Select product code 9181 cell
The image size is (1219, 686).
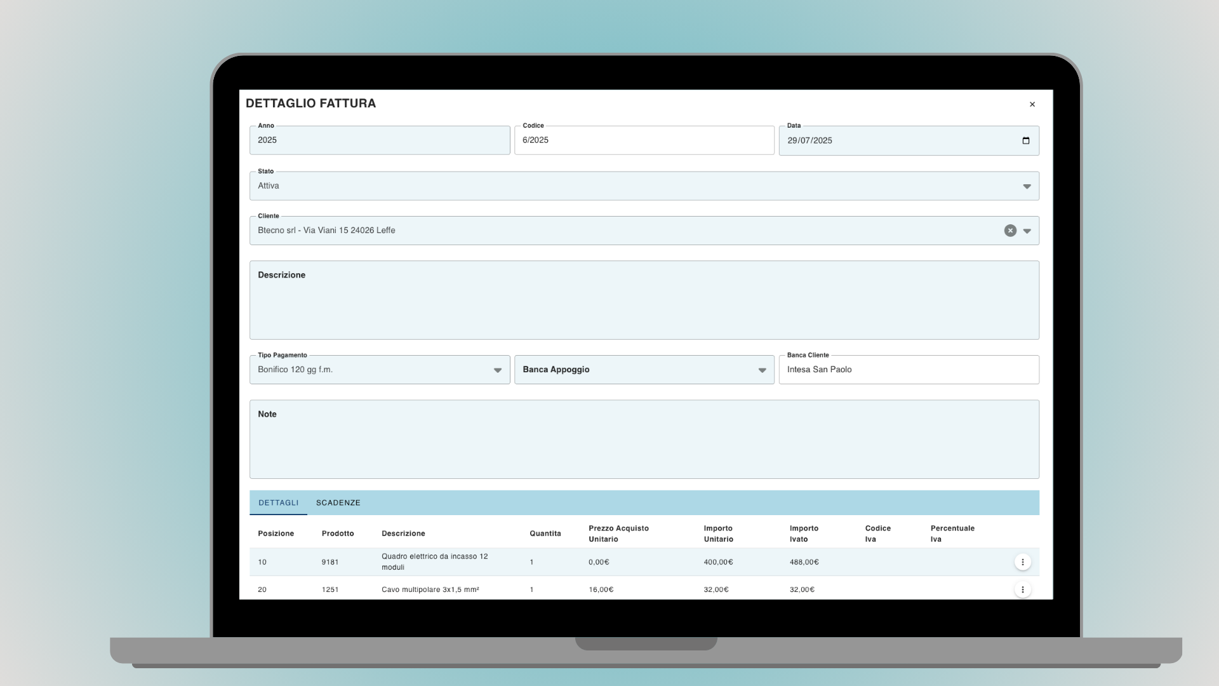tap(330, 562)
